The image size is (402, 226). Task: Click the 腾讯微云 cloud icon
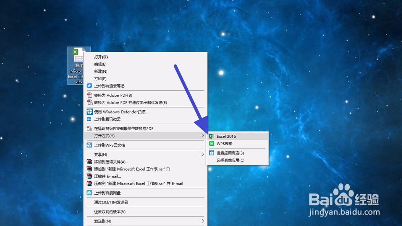coord(89,119)
